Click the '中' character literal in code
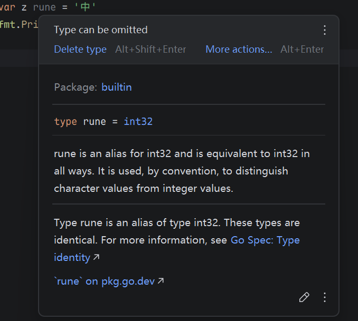Viewport: 358px width, 321px height. (x=85, y=7)
